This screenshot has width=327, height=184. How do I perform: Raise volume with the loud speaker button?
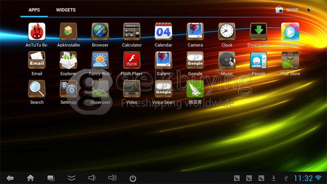(112, 178)
